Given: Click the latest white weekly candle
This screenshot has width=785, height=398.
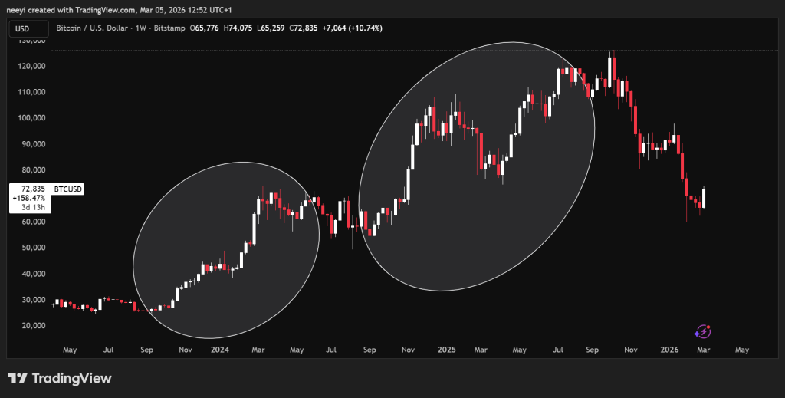Looking at the screenshot, I should [x=703, y=199].
